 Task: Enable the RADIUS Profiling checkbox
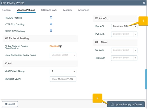click(51, 17)
